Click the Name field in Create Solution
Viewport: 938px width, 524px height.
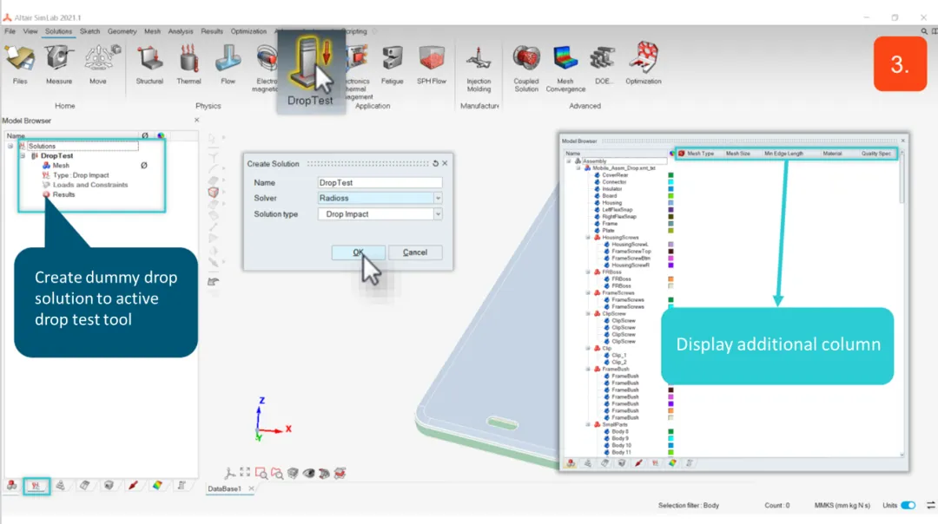tap(380, 183)
